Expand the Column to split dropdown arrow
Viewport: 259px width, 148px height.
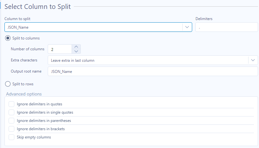coord(187,27)
